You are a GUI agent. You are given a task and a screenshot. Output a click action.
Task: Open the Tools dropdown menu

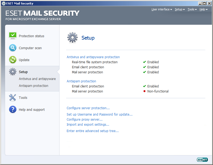192,9
